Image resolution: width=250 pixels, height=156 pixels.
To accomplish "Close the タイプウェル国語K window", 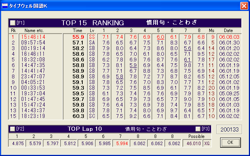I will pyautogui.click(x=244, y=6).
